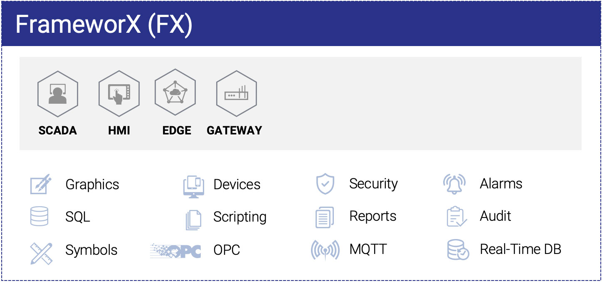Select the HMI touchscreen hexagon icon

[x=119, y=94]
